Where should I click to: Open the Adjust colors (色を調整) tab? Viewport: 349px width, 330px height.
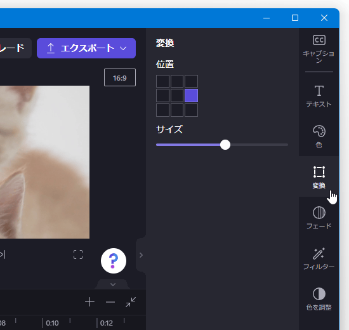319,299
